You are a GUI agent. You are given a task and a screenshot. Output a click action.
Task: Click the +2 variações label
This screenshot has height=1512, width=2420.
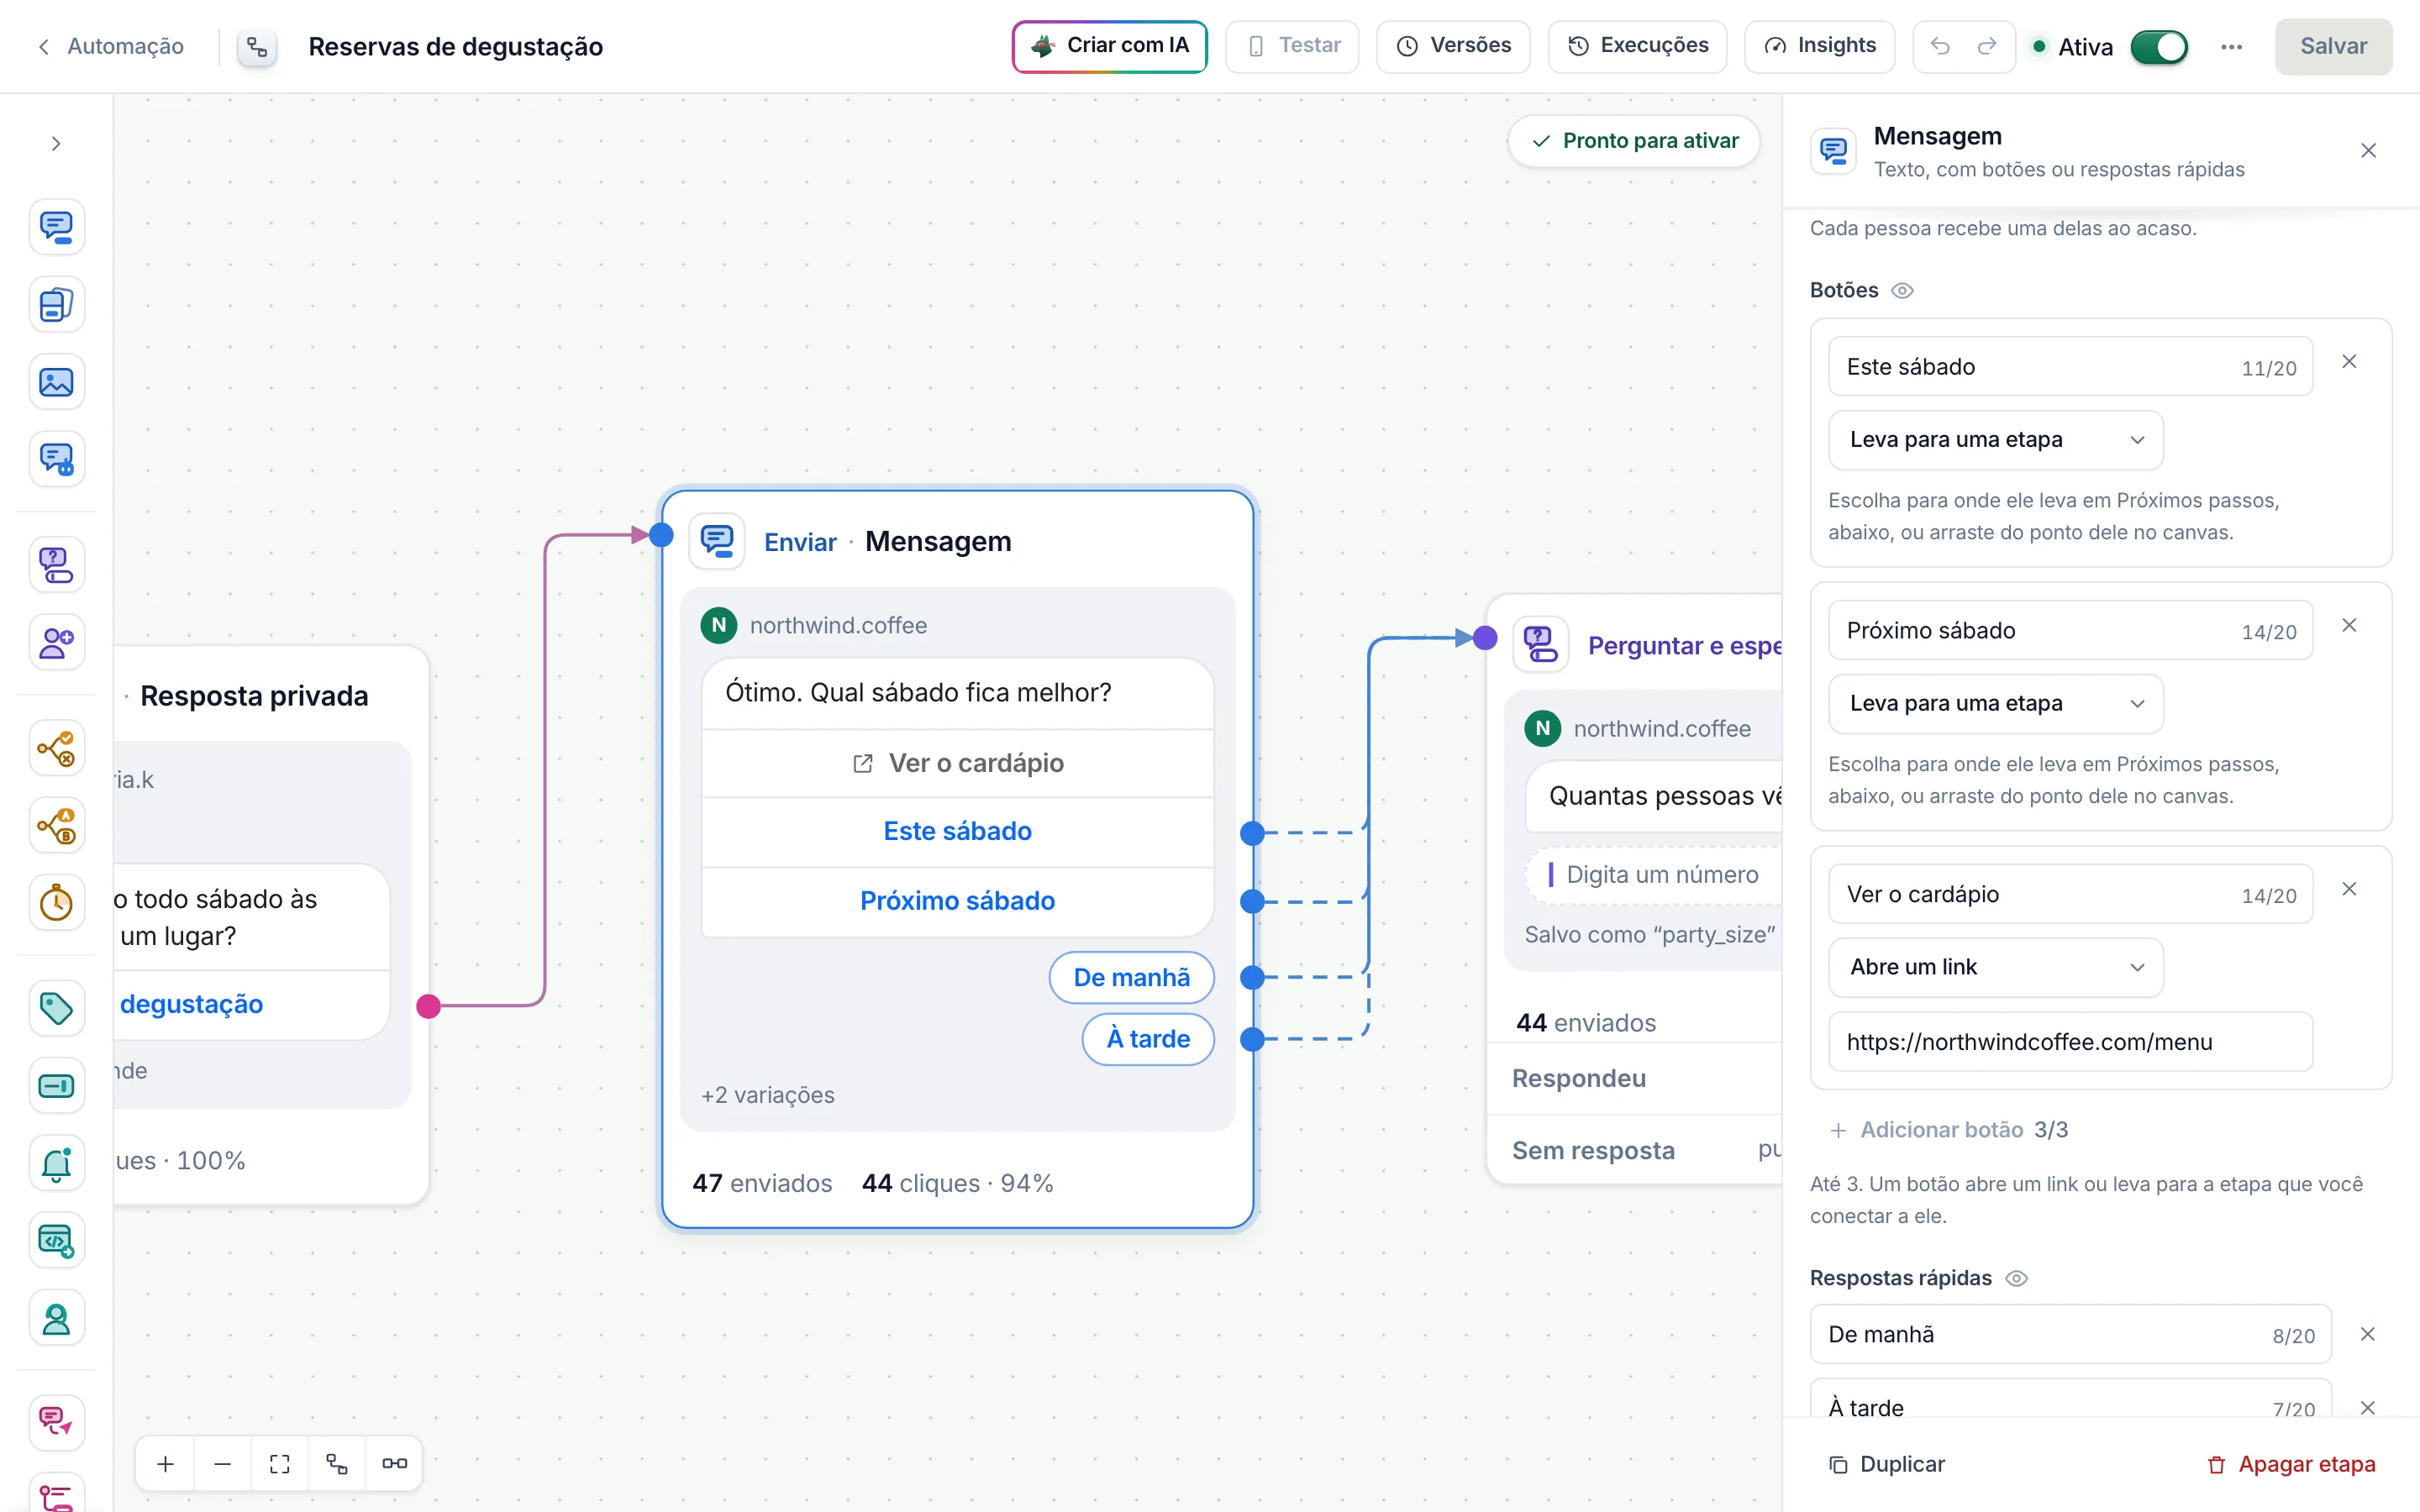click(x=768, y=1095)
